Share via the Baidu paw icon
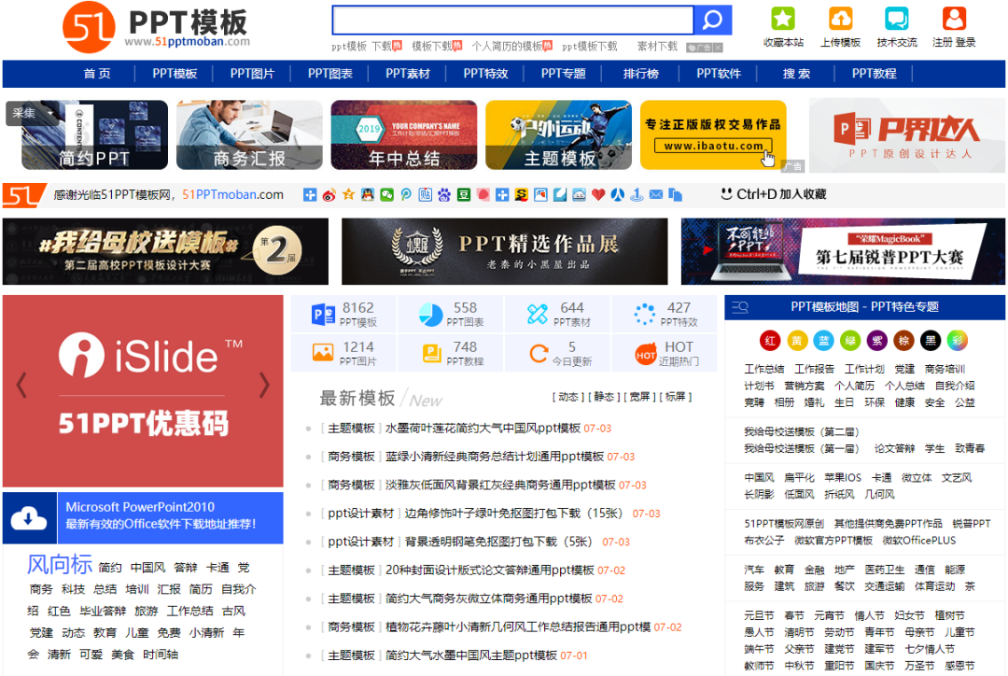Viewport: 1008px width, 676px height. [444, 195]
